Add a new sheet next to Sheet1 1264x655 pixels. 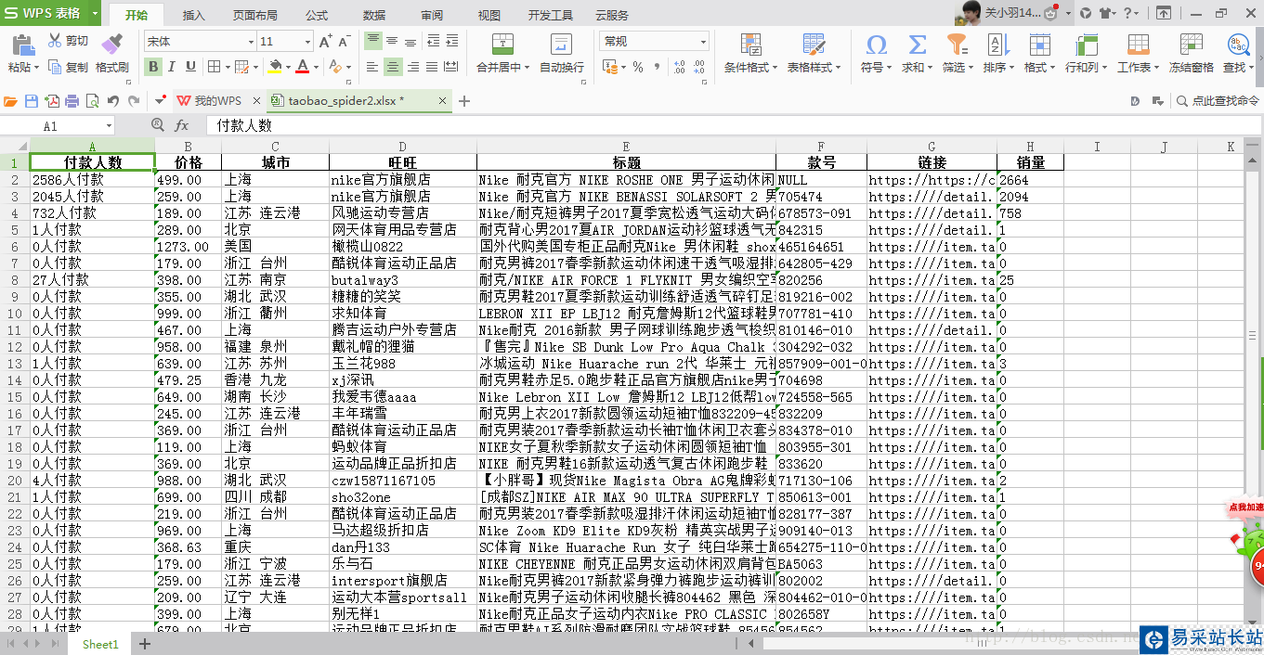[x=145, y=644]
